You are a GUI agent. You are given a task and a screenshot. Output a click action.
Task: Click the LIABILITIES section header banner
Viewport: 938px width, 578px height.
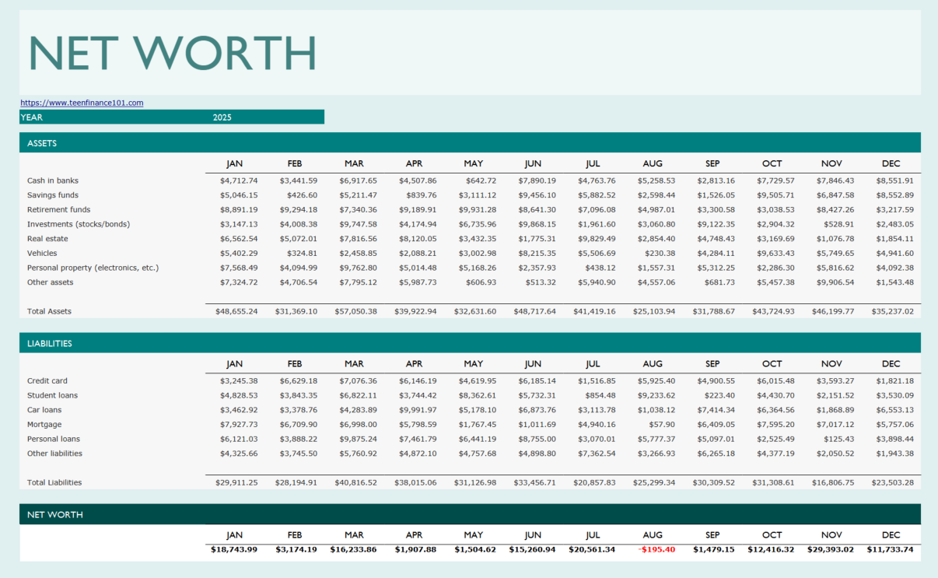pos(49,343)
